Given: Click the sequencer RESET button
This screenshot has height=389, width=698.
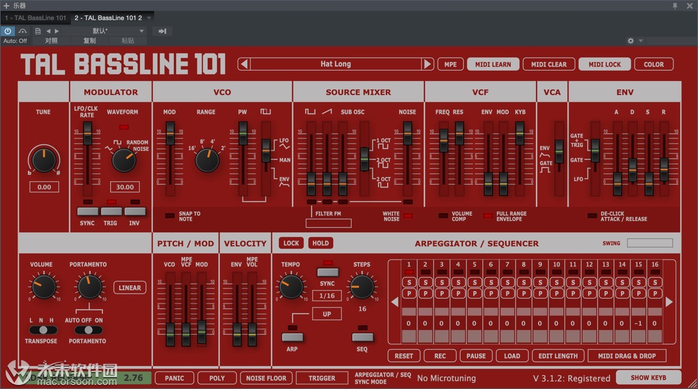Looking at the screenshot, I should tap(404, 356).
